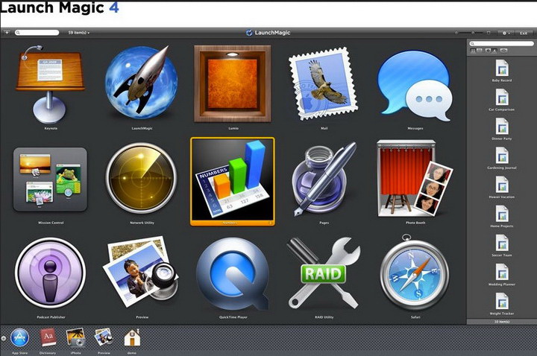Open iPhoto icon in bottom dock
Screen dimensions: 537x356
tap(75, 338)
